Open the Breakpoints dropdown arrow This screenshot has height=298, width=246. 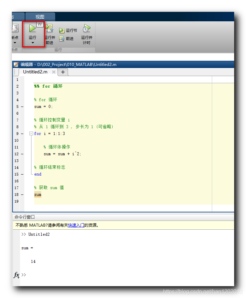pyautogui.click(x=15, y=43)
